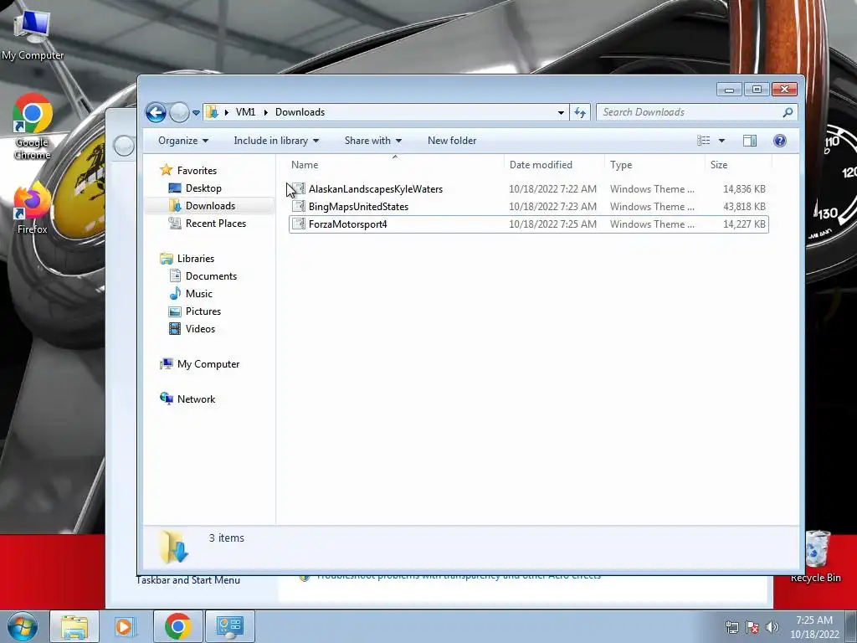
Task: Open the view options dropdown arrow
Action: pyautogui.click(x=721, y=141)
